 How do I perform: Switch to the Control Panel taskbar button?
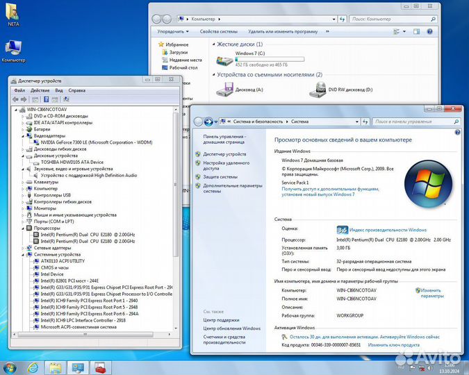(x=78, y=367)
